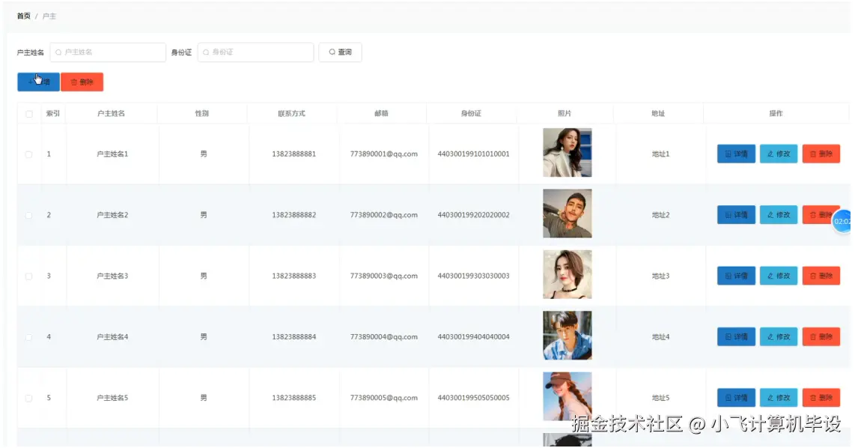Viewport: 855px width, 448px height.
Task: Check the checkbox for row 户主姓名1
Action: coord(29,154)
